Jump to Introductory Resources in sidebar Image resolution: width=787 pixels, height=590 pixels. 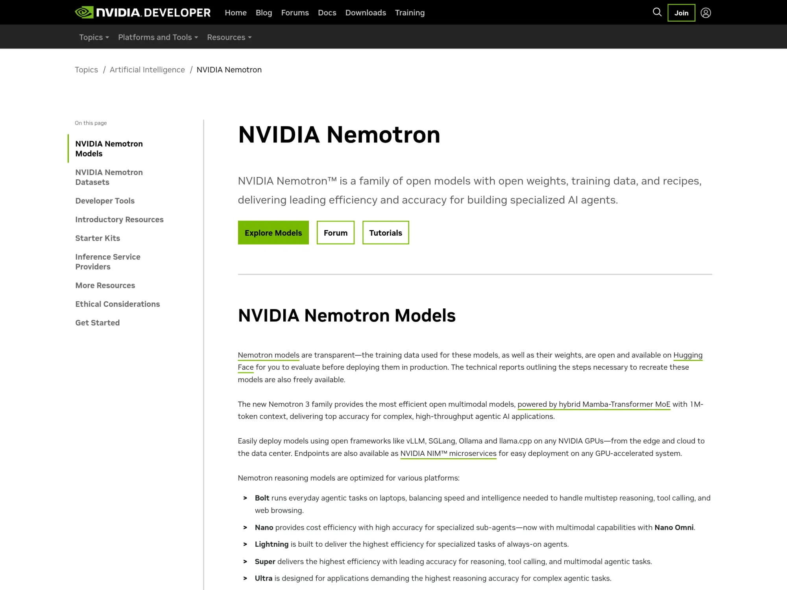pyautogui.click(x=119, y=219)
